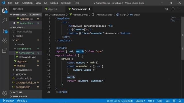Change the UTF-8 file encoding
Image resolution: width=184 pixels, height=103 pixels.
point(151,101)
